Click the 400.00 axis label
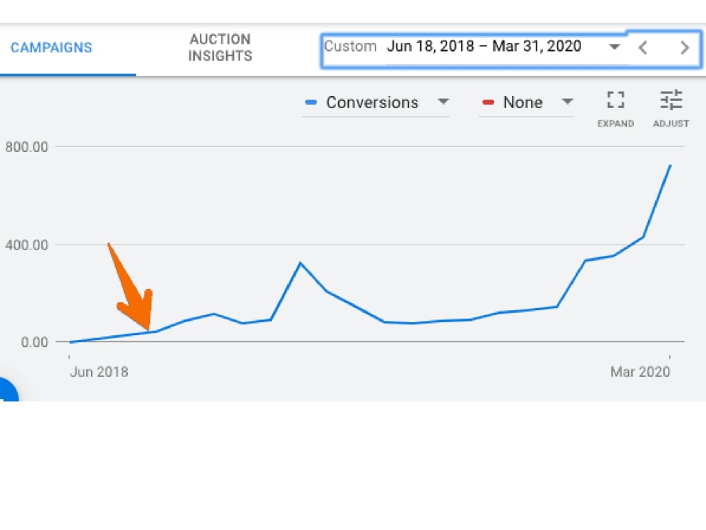This screenshot has height=530, width=706. [27, 245]
